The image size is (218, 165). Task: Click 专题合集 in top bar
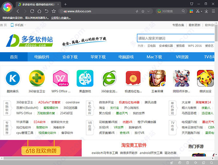point(178,25)
